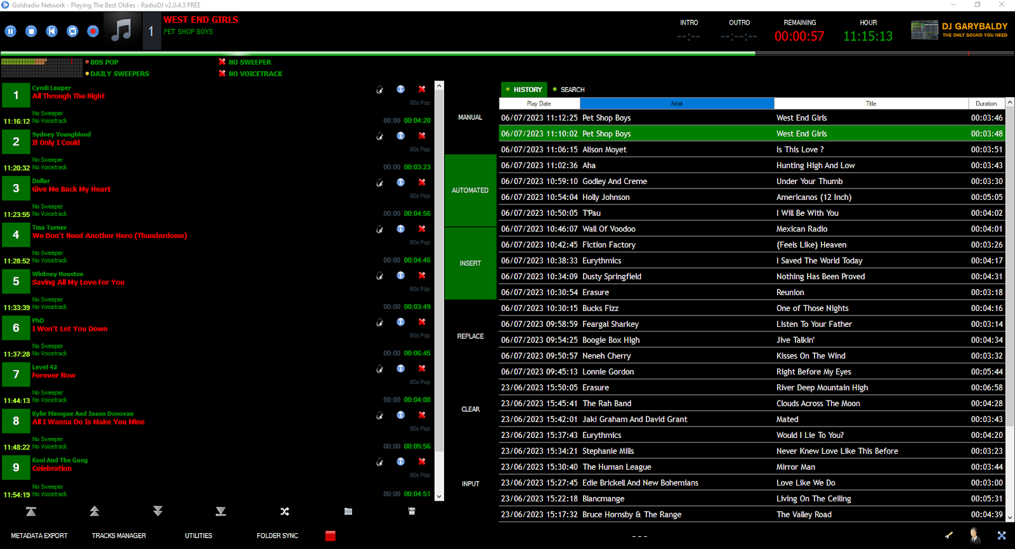Open FOLDER SYNC
Screen dimensions: 1015x549
pyautogui.click(x=277, y=536)
